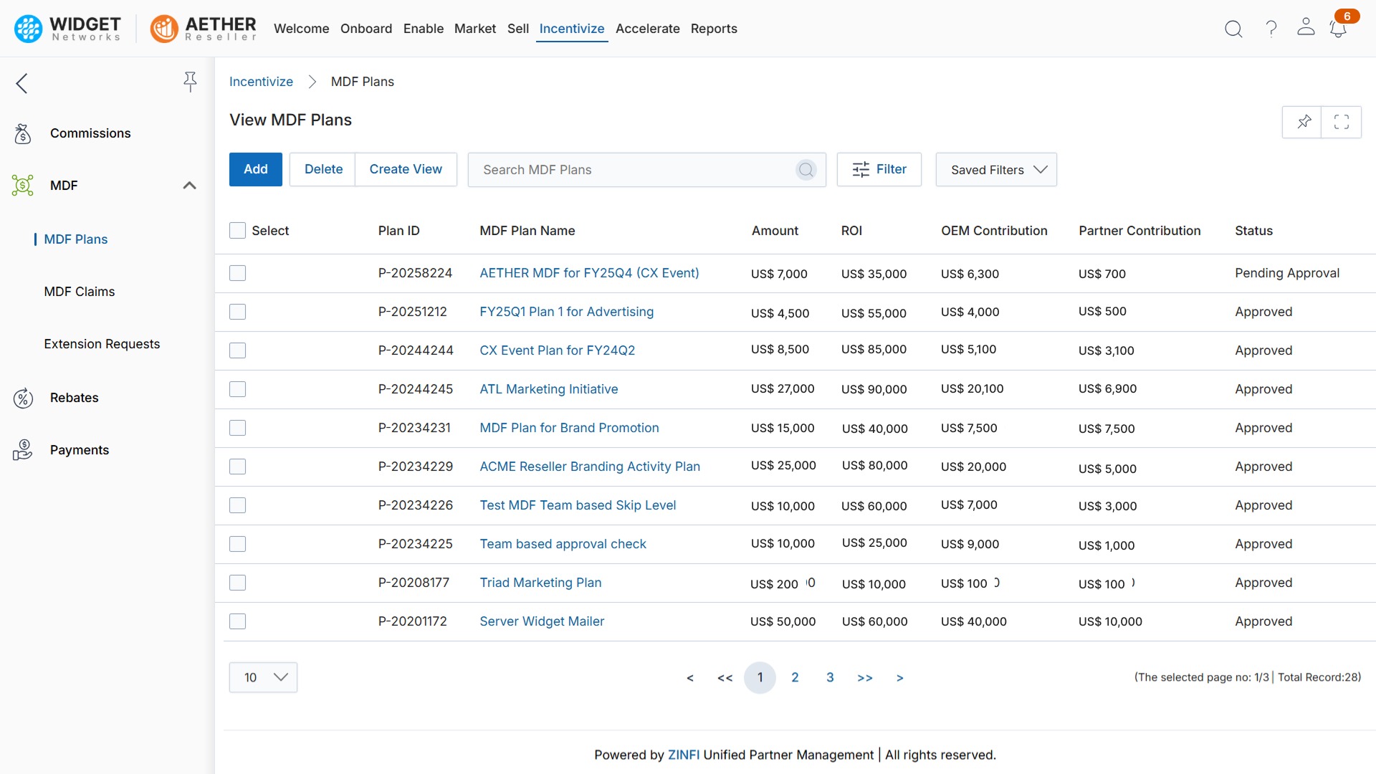Click into the Search MDF Plans field
Image resolution: width=1376 pixels, height=774 pixels.
click(631, 170)
